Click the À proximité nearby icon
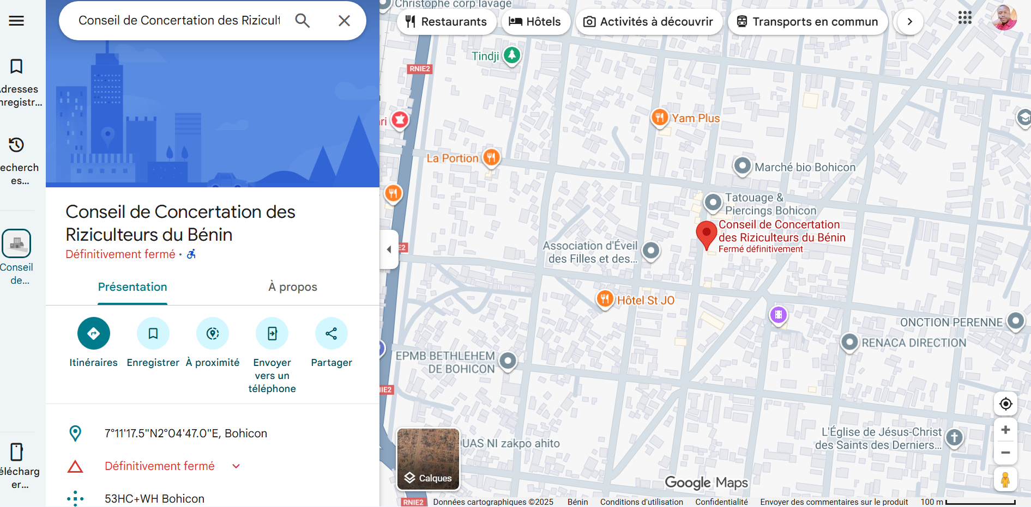 213,333
